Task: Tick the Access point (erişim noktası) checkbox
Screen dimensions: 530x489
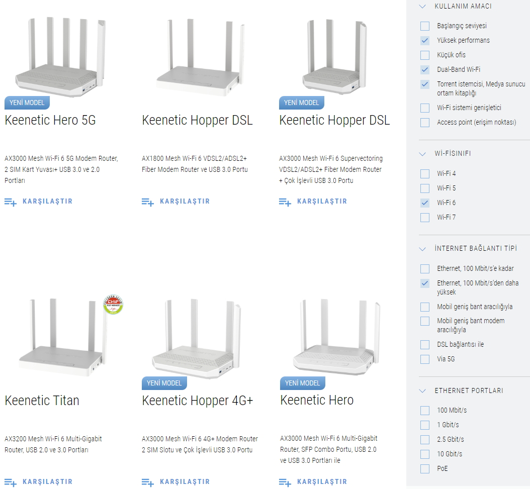Action: click(x=425, y=122)
